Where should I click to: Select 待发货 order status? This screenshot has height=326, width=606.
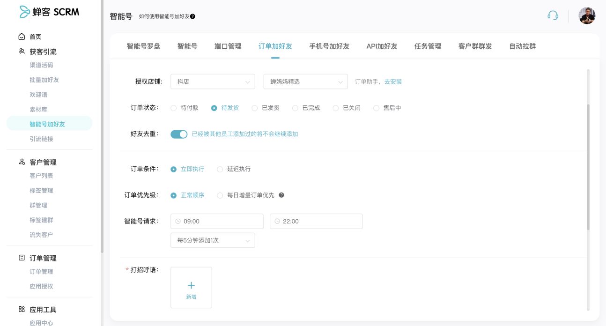pyautogui.click(x=225, y=108)
